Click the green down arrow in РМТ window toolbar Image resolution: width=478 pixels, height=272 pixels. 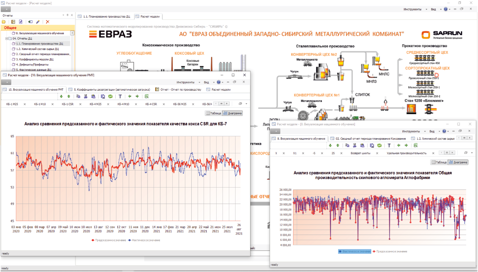[x=61, y=97]
